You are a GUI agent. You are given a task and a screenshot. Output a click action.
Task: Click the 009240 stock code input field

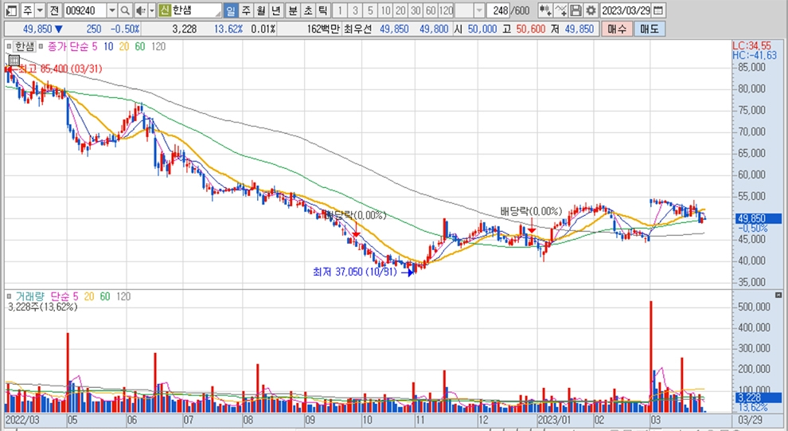point(84,10)
